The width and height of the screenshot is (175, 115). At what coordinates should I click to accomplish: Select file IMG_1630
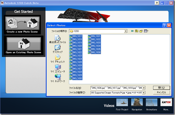click(x=76, y=78)
